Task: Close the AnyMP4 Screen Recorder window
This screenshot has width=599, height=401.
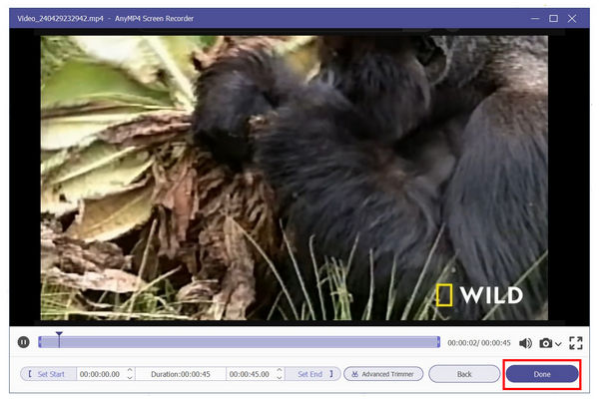Action: (572, 18)
